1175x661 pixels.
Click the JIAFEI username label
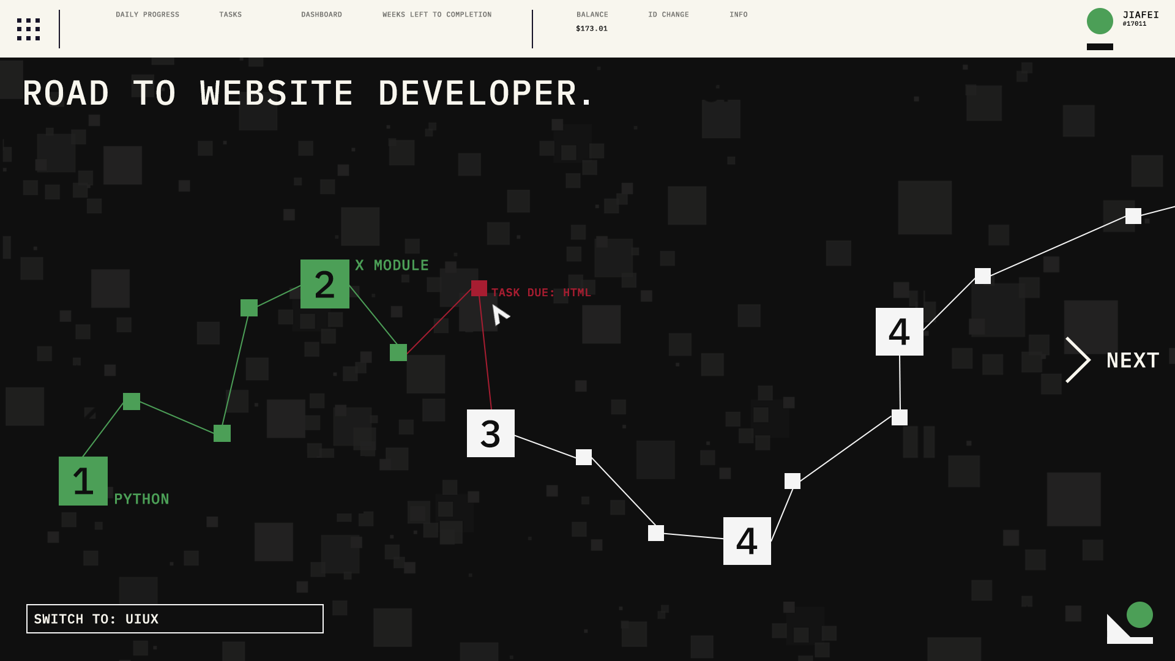point(1140,15)
